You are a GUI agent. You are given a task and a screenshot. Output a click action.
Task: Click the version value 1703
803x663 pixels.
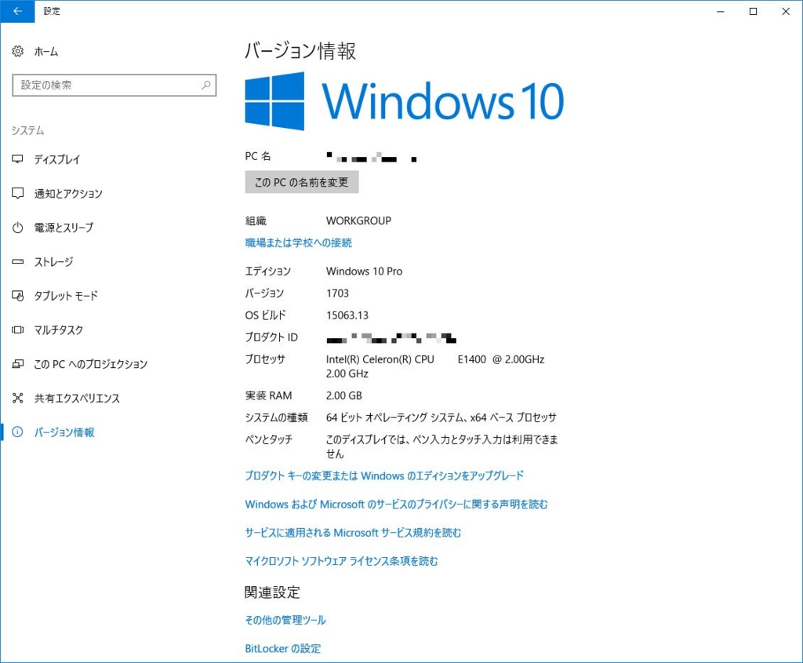(337, 293)
